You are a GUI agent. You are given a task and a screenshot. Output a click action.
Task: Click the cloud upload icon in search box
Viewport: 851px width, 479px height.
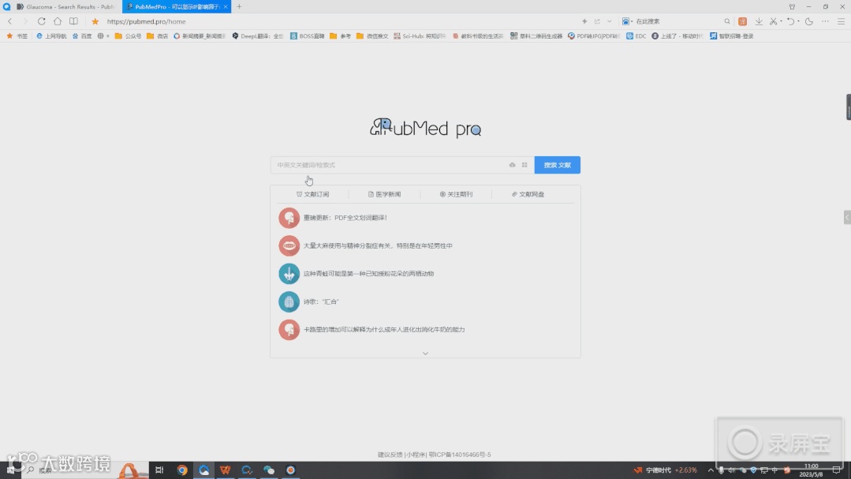pyautogui.click(x=512, y=165)
